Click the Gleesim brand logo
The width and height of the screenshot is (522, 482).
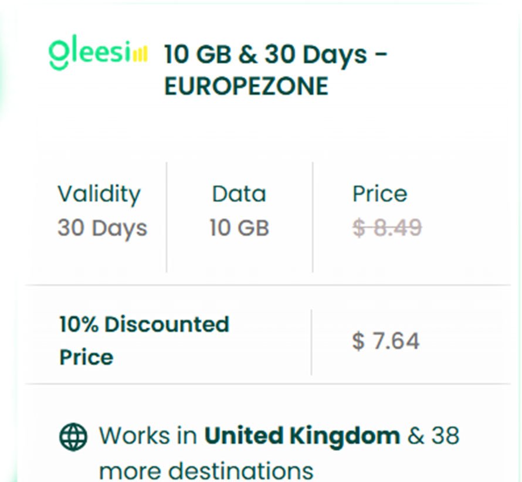click(97, 55)
